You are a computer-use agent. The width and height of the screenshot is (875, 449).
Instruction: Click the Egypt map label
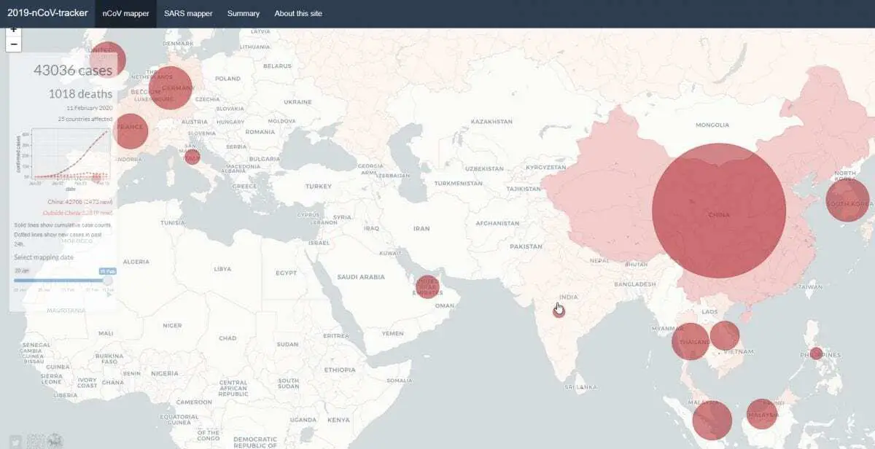[x=286, y=273]
